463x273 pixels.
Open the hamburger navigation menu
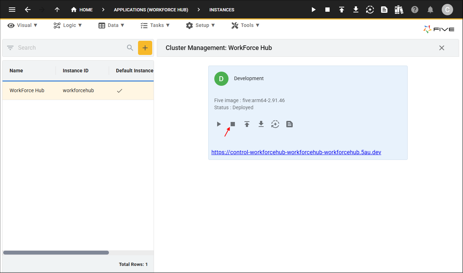12,10
